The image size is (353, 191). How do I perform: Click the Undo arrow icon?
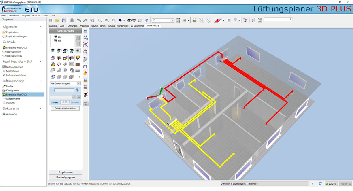tap(79, 20)
